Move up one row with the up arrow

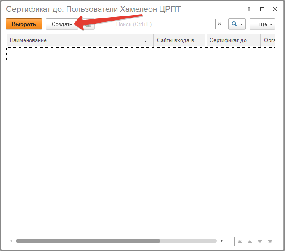click(x=250, y=241)
